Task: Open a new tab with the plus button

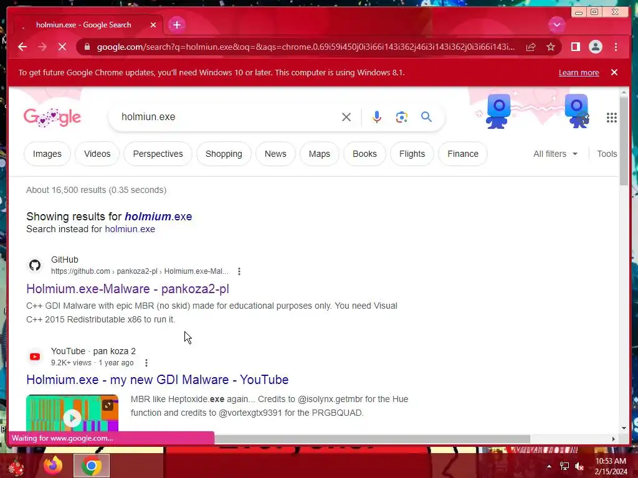Action: tap(176, 25)
